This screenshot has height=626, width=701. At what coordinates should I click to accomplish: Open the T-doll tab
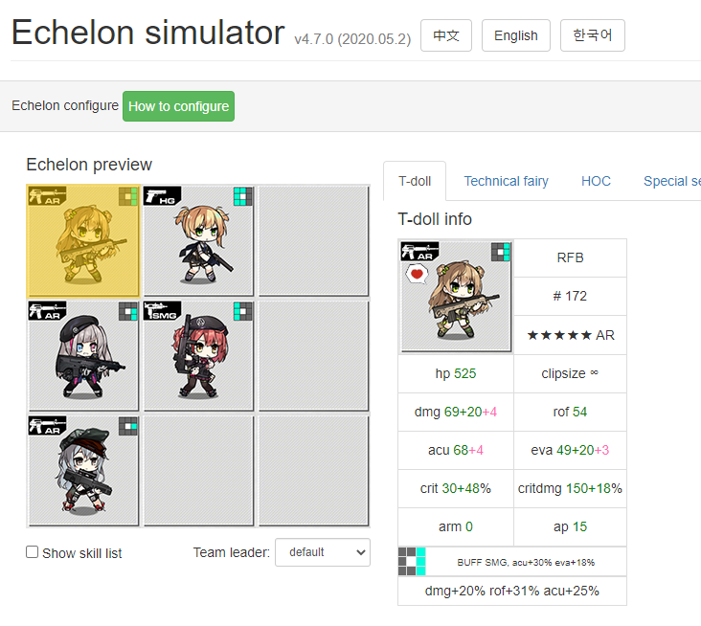coord(415,181)
